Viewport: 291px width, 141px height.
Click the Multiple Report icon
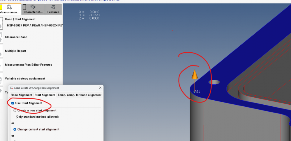click(x=1, y=51)
